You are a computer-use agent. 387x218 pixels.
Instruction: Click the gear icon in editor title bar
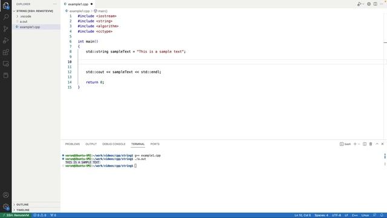(369, 4)
